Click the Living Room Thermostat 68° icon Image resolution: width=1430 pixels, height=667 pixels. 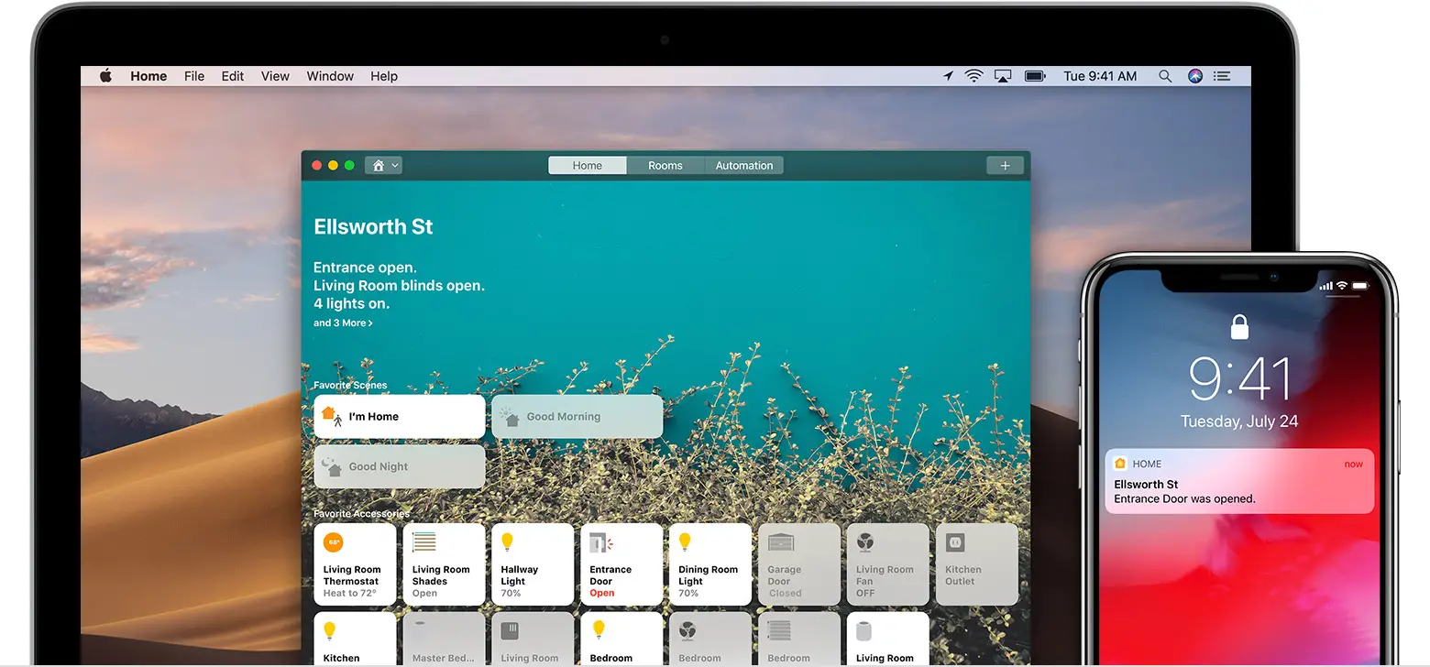334,542
